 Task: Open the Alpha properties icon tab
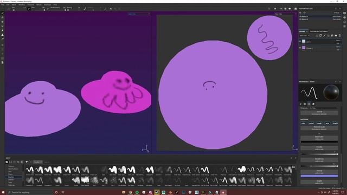(305, 104)
